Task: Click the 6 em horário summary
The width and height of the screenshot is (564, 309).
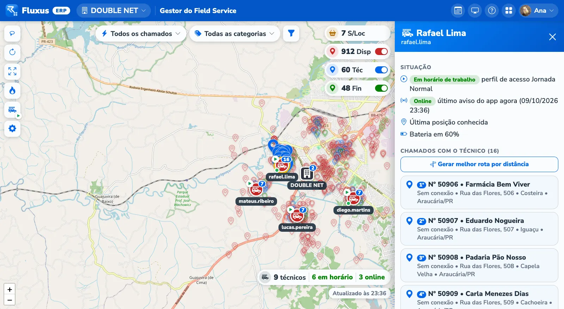Action: coord(332,277)
